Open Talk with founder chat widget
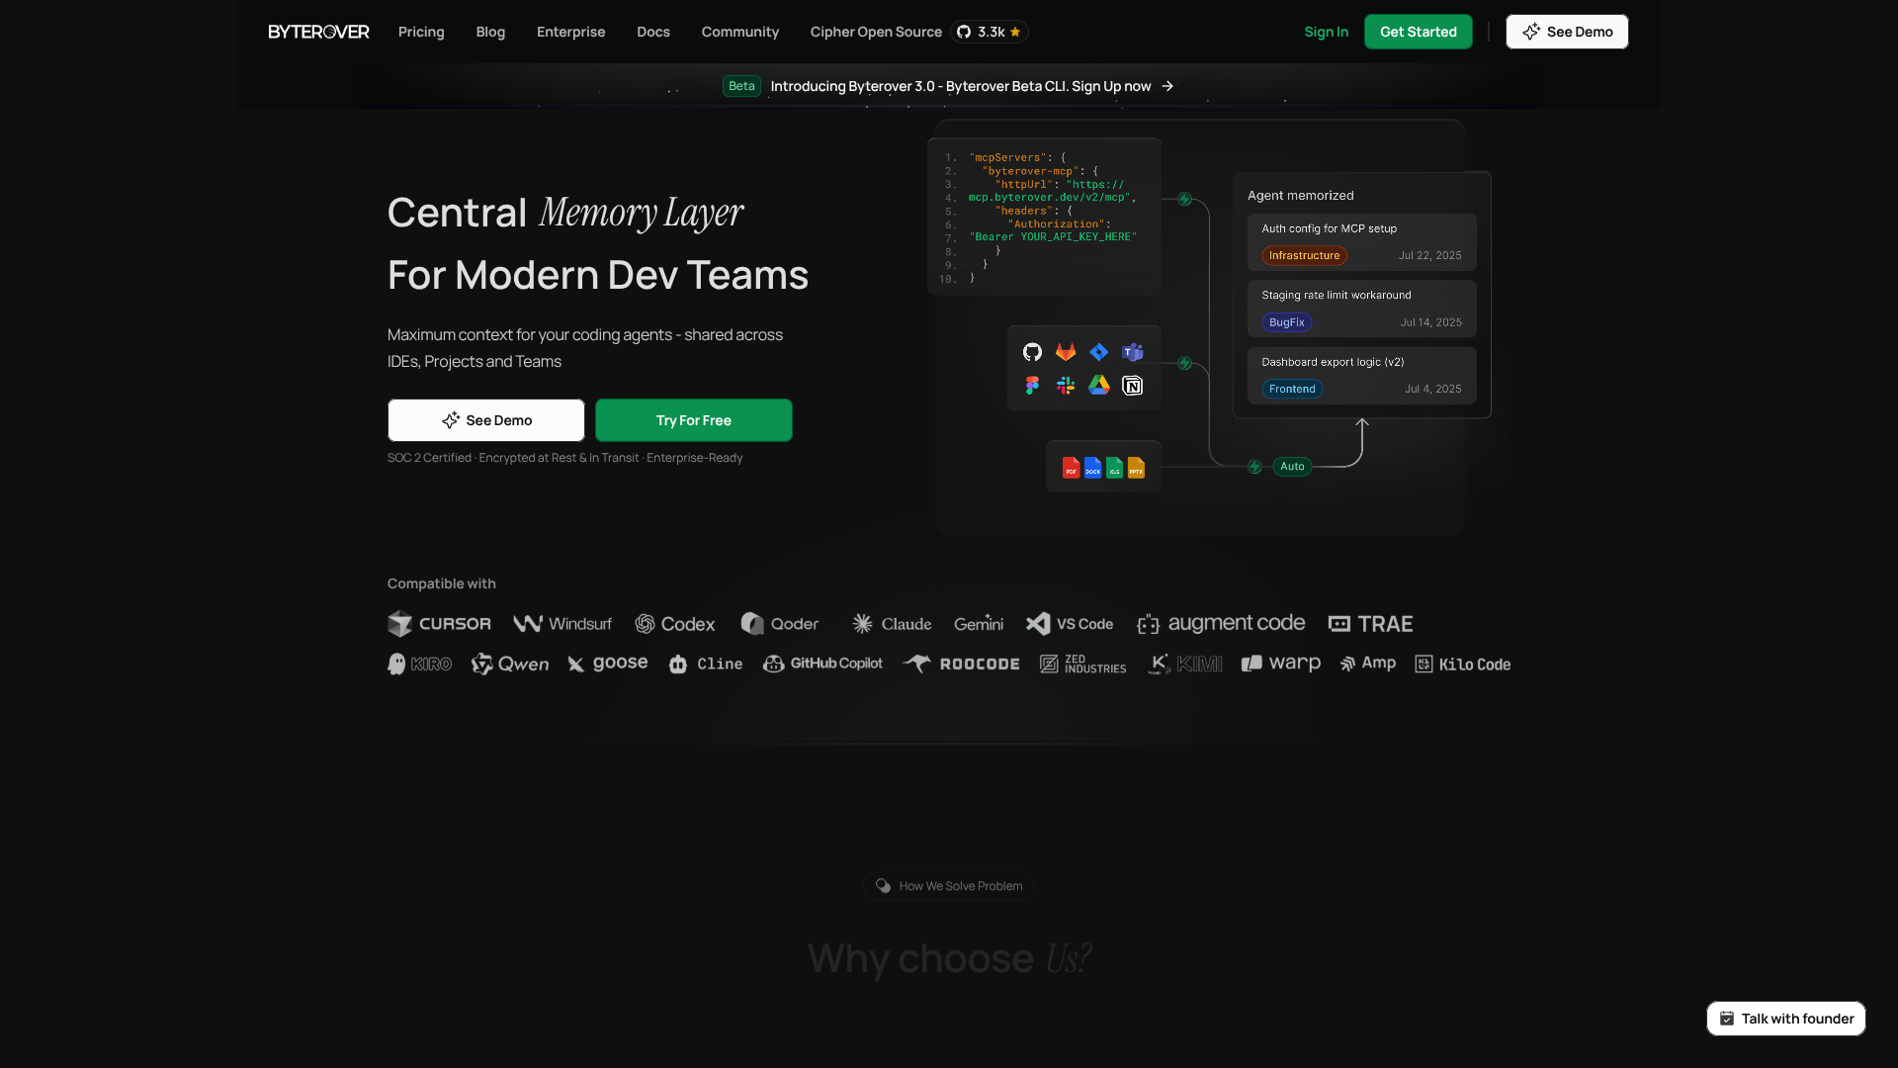 pyautogui.click(x=1785, y=1019)
